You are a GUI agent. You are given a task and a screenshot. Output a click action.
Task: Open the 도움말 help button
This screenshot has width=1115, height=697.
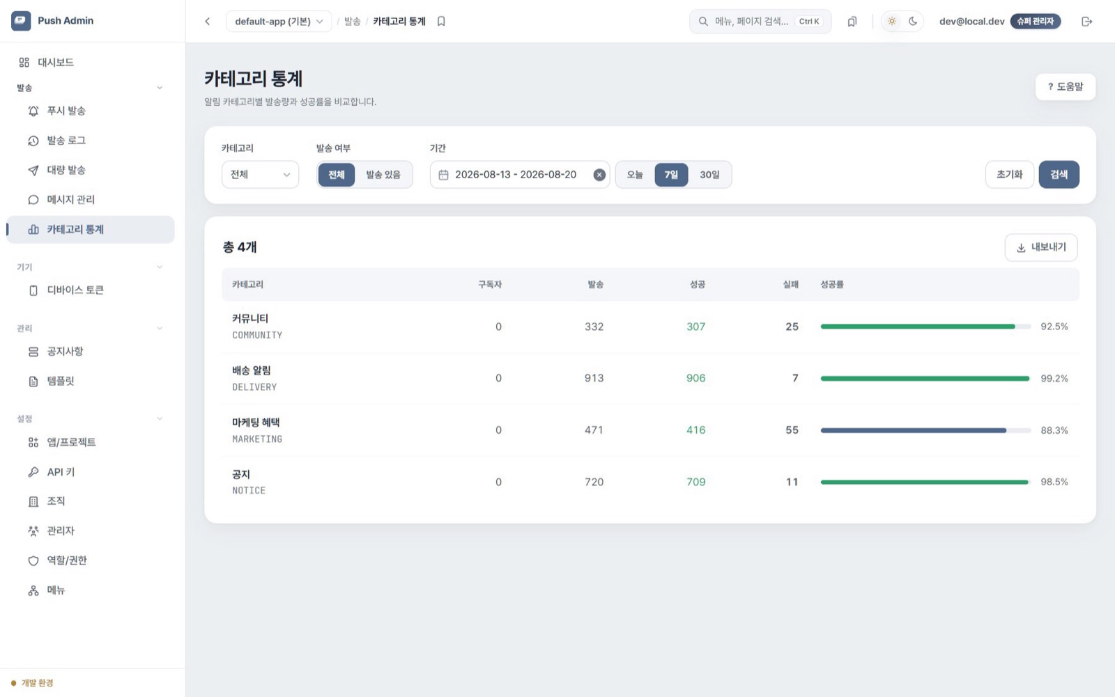point(1066,87)
